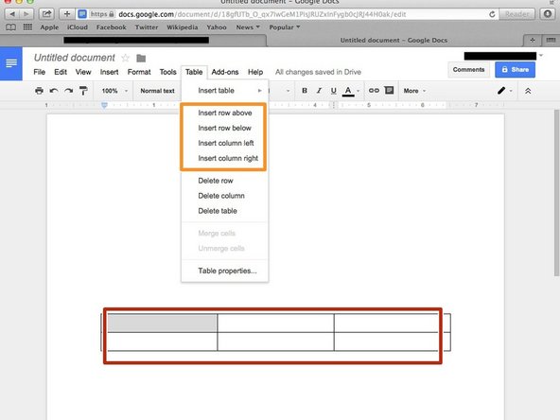Screen dimensions: 560x420
Task: Redo the last action
Action: (68, 91)
